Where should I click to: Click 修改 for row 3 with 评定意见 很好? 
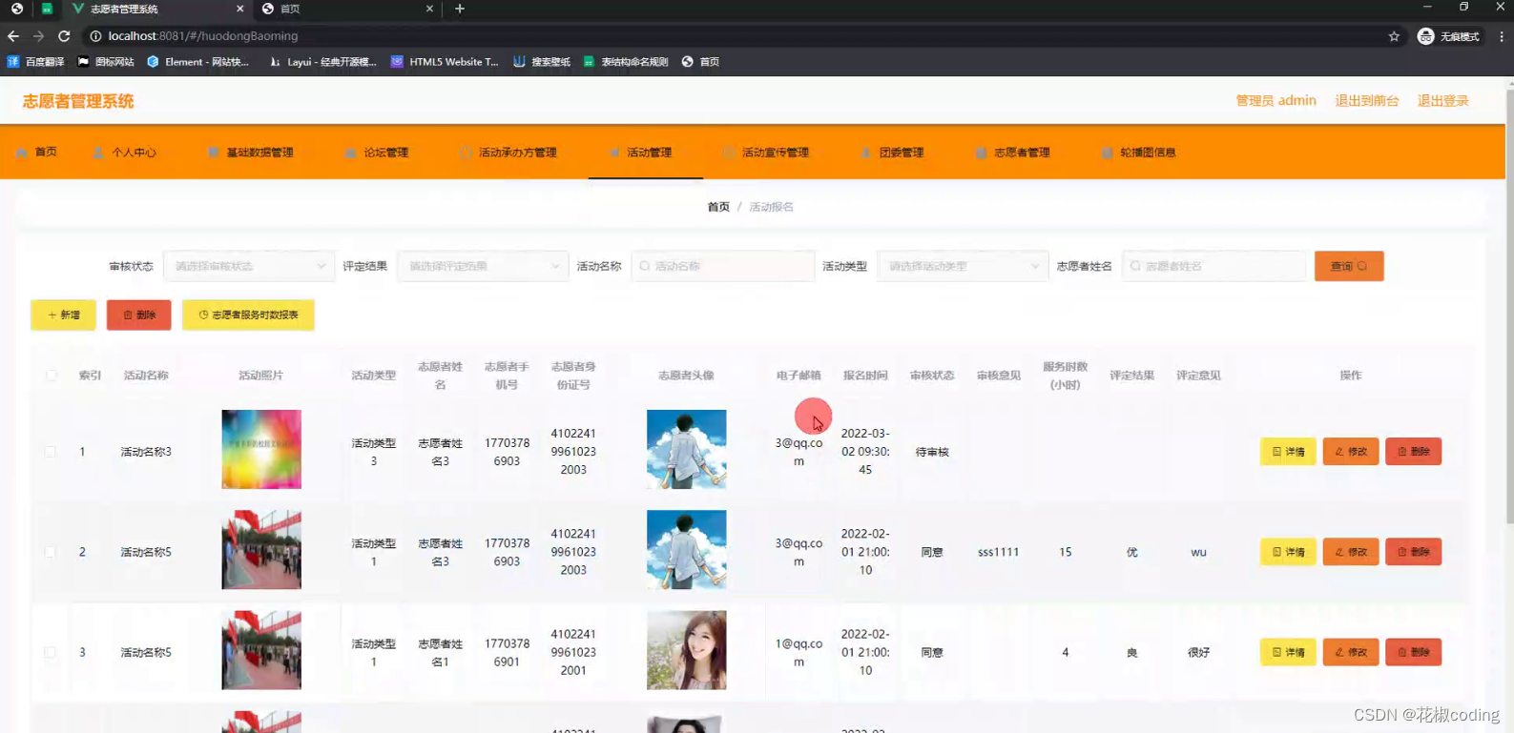coord(1351,652)
